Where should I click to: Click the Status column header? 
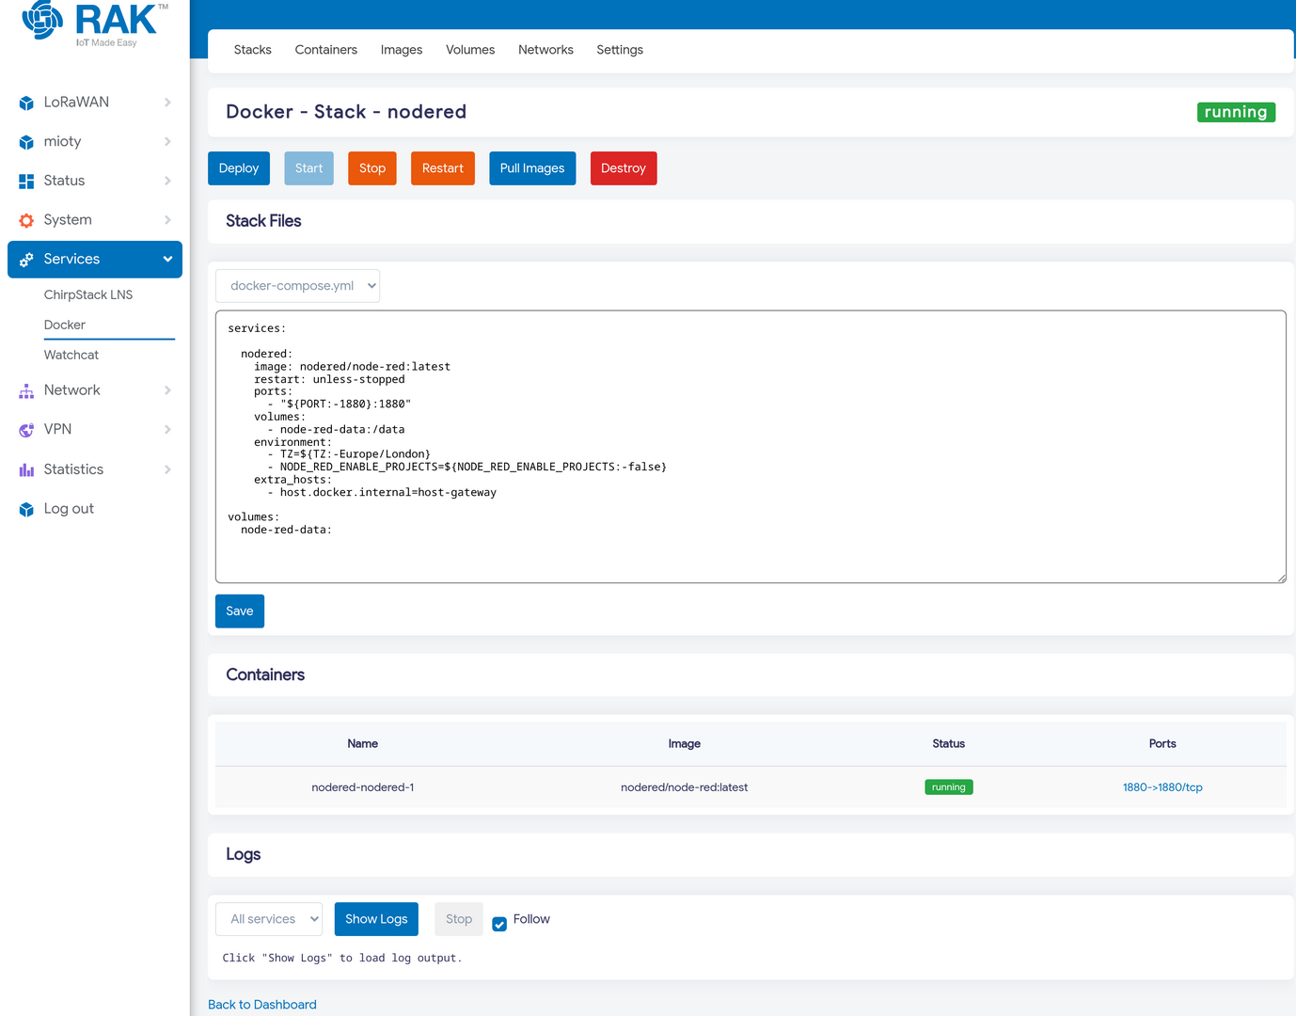pyautogui.click(x=949, y=743)
